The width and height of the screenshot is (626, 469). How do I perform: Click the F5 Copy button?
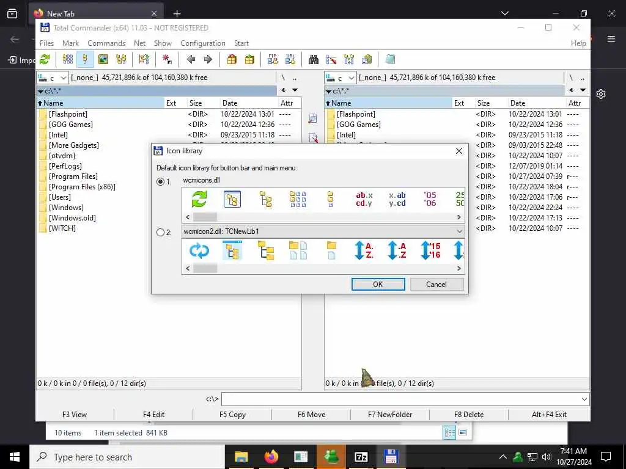click(232, 415)
